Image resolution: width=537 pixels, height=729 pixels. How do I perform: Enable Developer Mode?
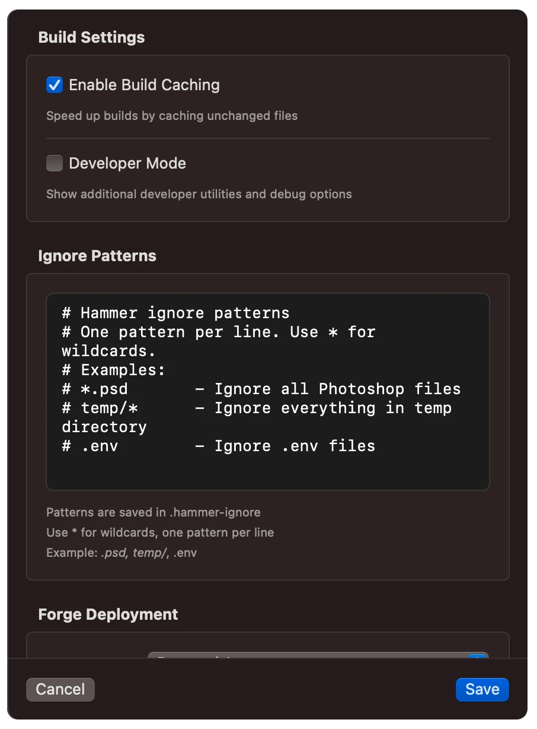point(54,163)
